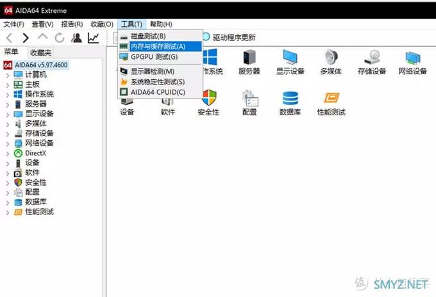Screen dimensions: 436x297
Task: Expand the 主板 tree node
Action: [8, 85]
